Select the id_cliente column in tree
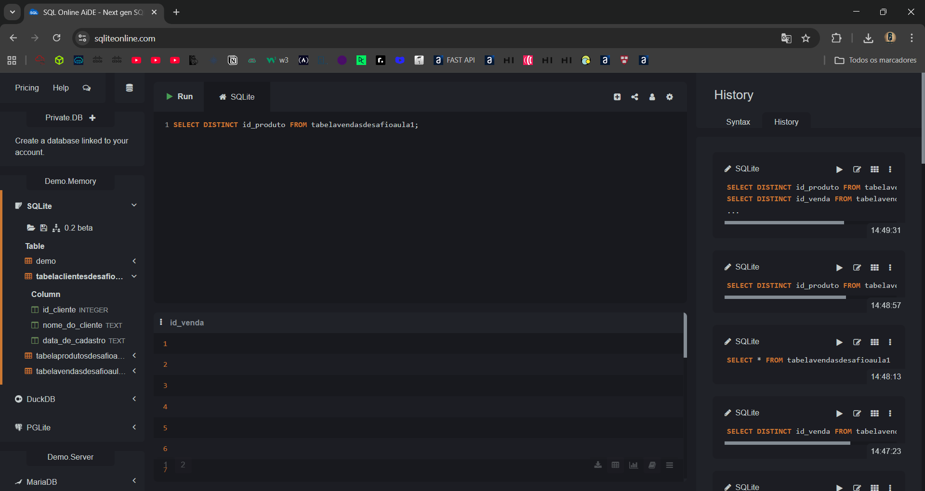 tap(66, 310)
